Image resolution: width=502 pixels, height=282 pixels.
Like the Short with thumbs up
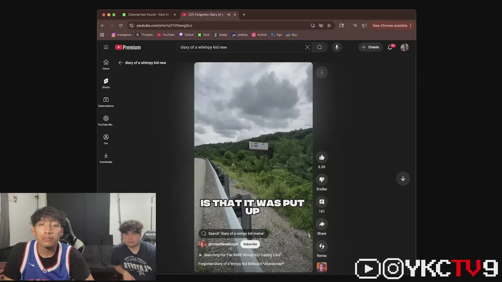coord(322,157)
